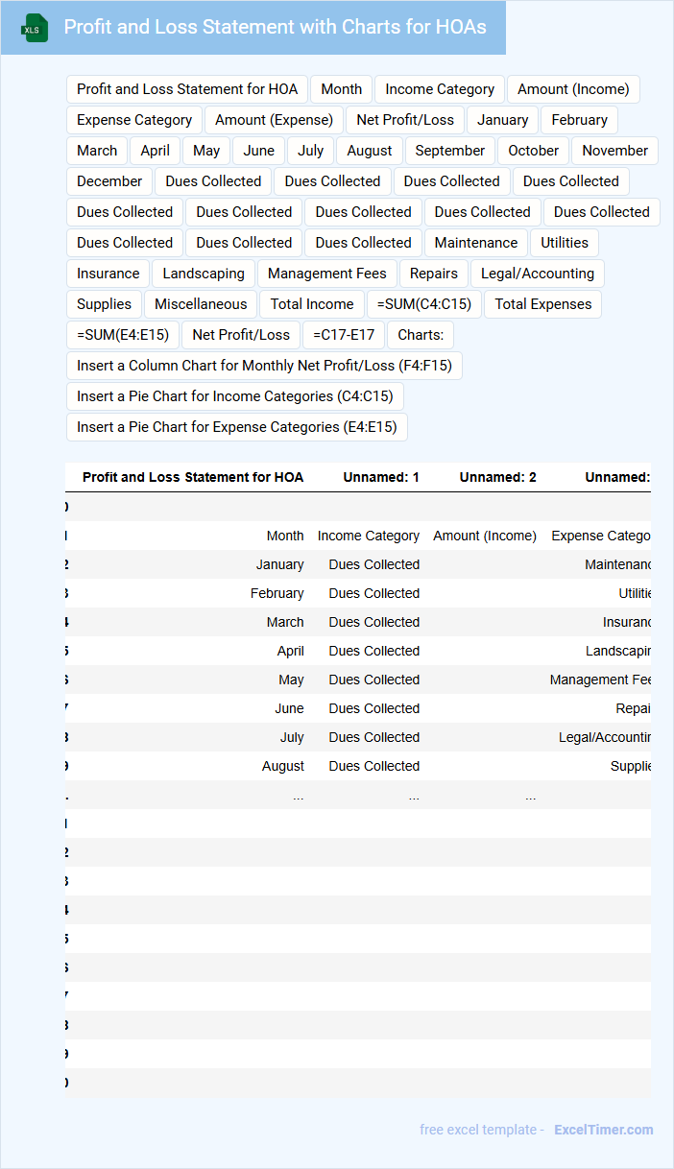
Task: Click the 'Total Income' tag
Action: tap(312, 304)
